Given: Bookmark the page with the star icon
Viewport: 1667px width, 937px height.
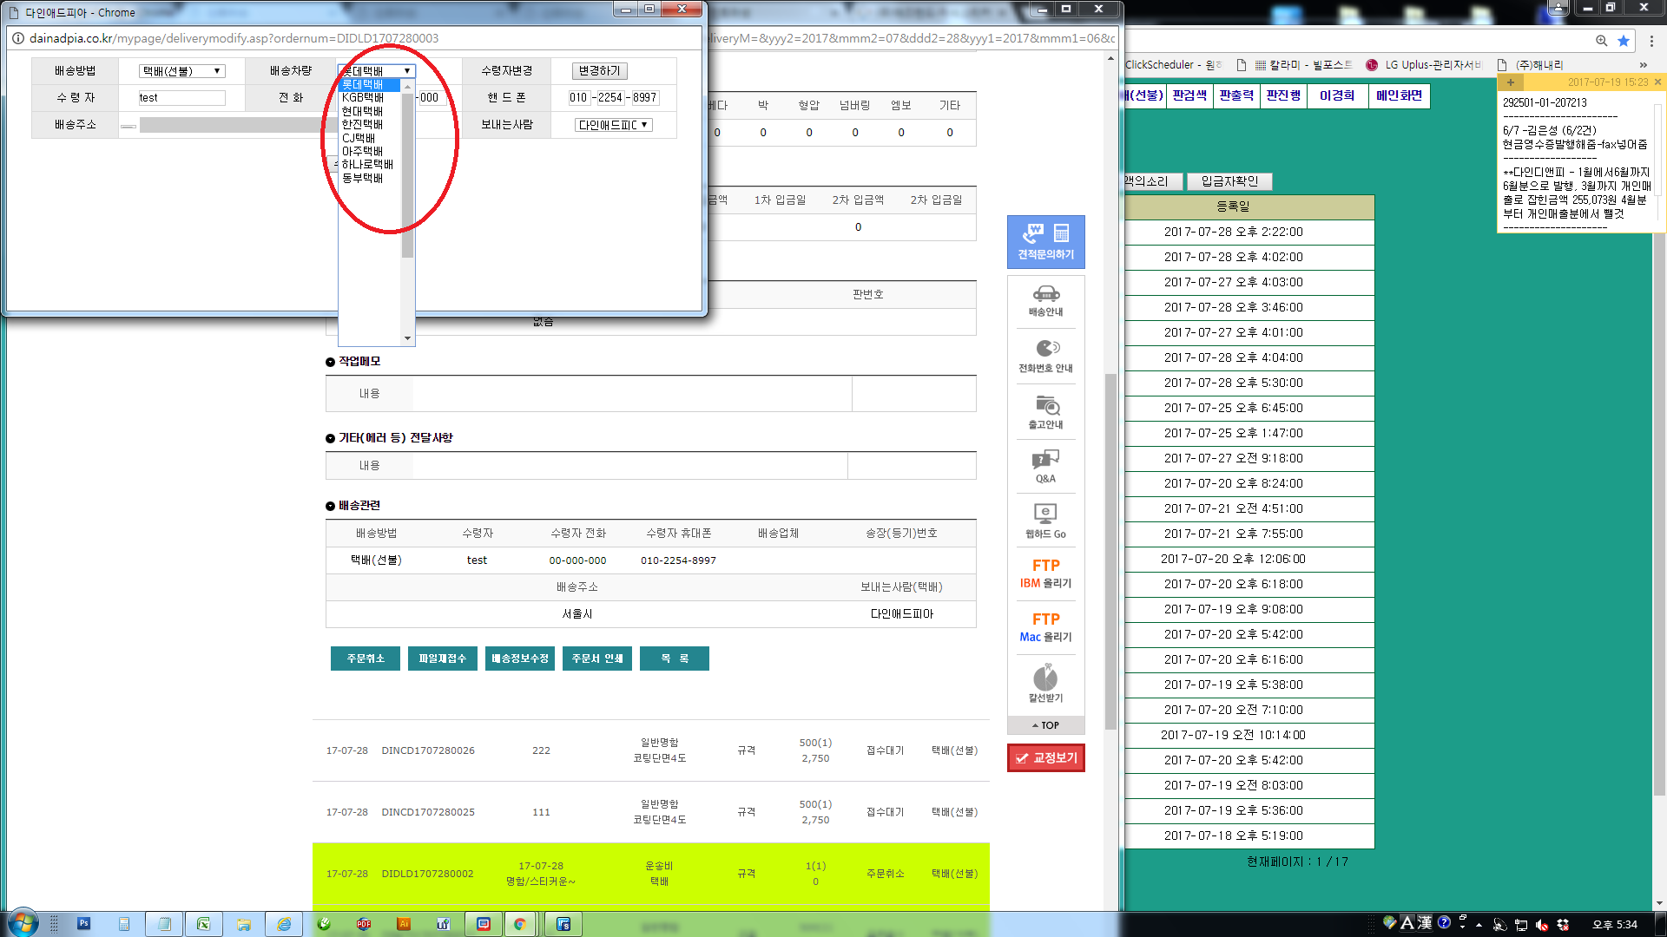Looking at the screenshot, I should 1623,40.
